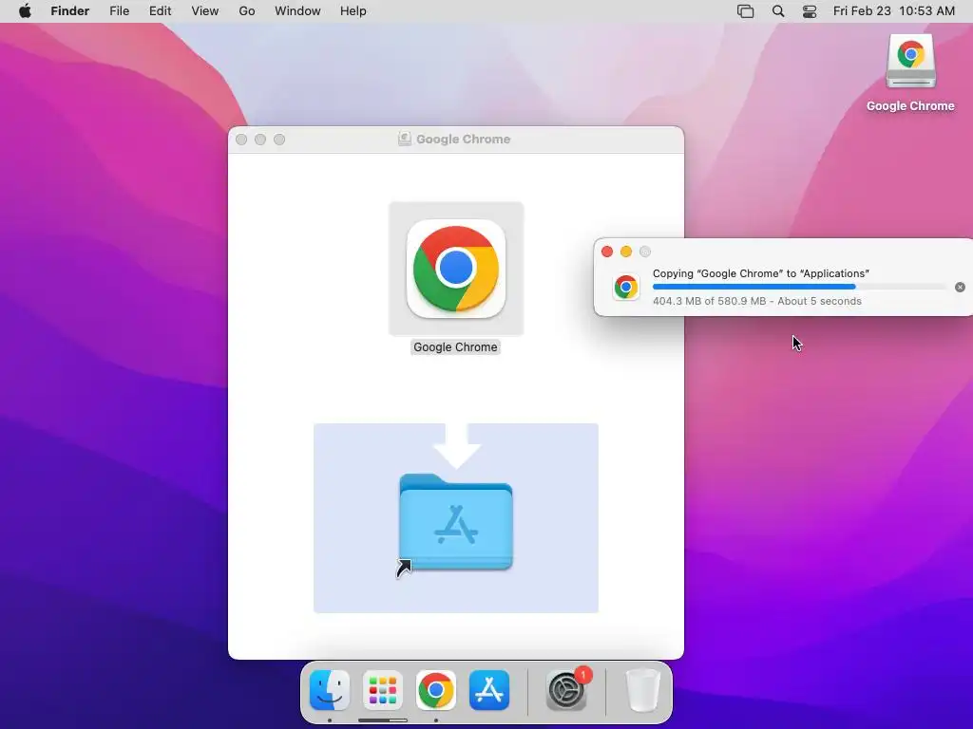973x729 pixels.
Task: Open the Finder menu
Action: click(70, 11)
